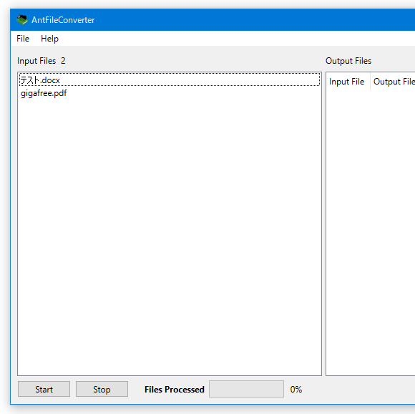Click the 0% progress label

pos(296,390)
